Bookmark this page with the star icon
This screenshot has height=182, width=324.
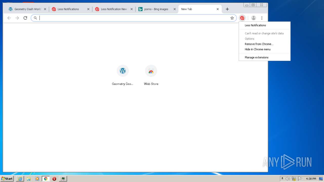click(x=232, y=18)
